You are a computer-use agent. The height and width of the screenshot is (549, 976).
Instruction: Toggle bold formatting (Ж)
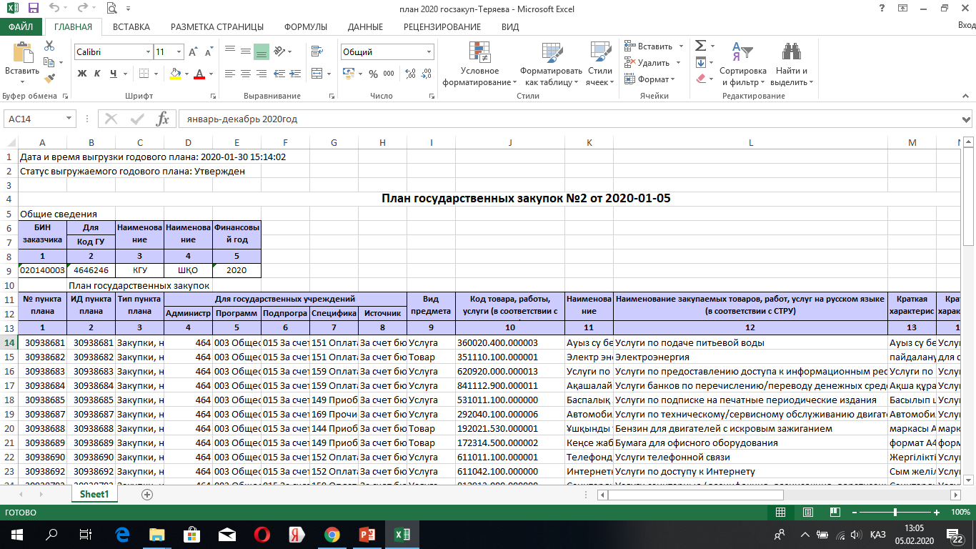pos(81,74)
